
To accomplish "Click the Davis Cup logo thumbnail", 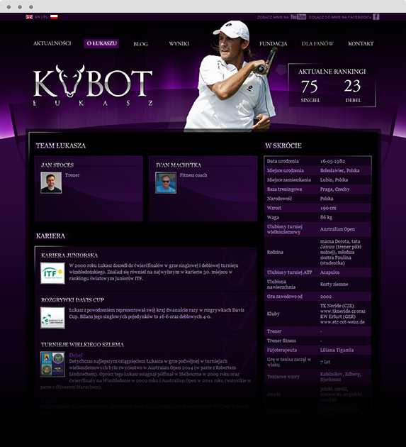I will click(52, 318).
